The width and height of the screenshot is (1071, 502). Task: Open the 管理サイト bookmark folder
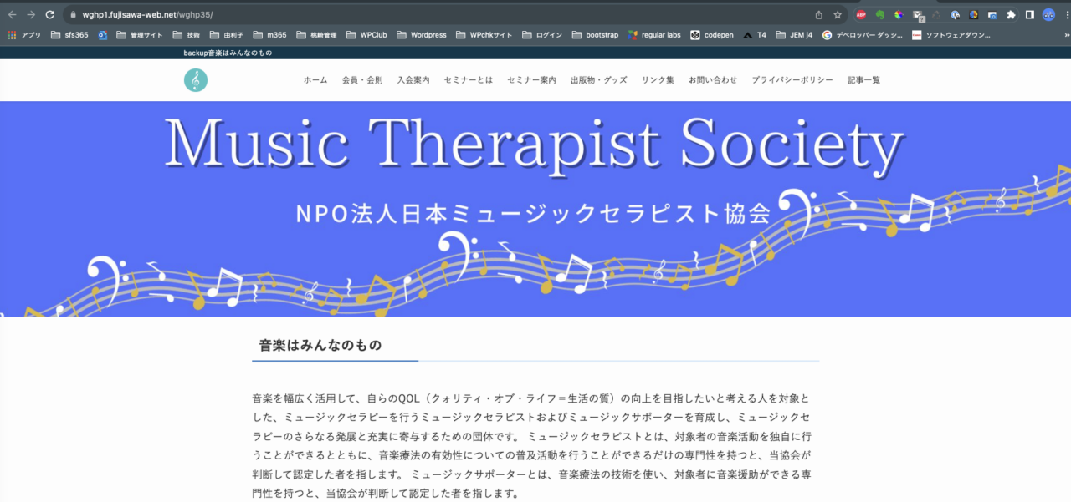click(x=140, y=35)
